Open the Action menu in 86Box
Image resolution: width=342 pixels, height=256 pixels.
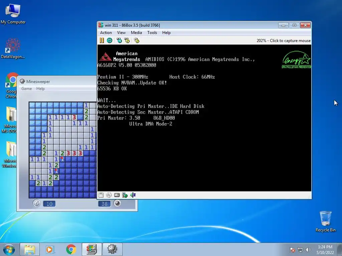pyautogui.click(x=106, y=33)
